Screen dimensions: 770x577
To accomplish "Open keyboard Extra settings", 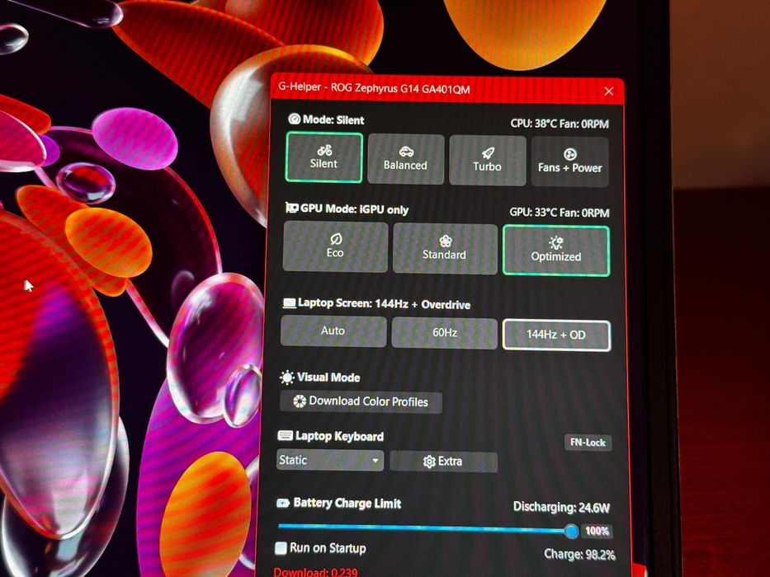I will pos(443,462).
